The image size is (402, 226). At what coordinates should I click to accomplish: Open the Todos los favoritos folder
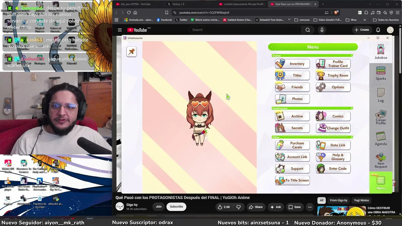[x=386, y=20]
